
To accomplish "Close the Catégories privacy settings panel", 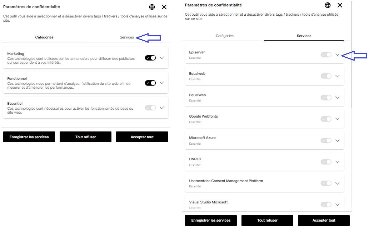I will [x=164, y=7].
